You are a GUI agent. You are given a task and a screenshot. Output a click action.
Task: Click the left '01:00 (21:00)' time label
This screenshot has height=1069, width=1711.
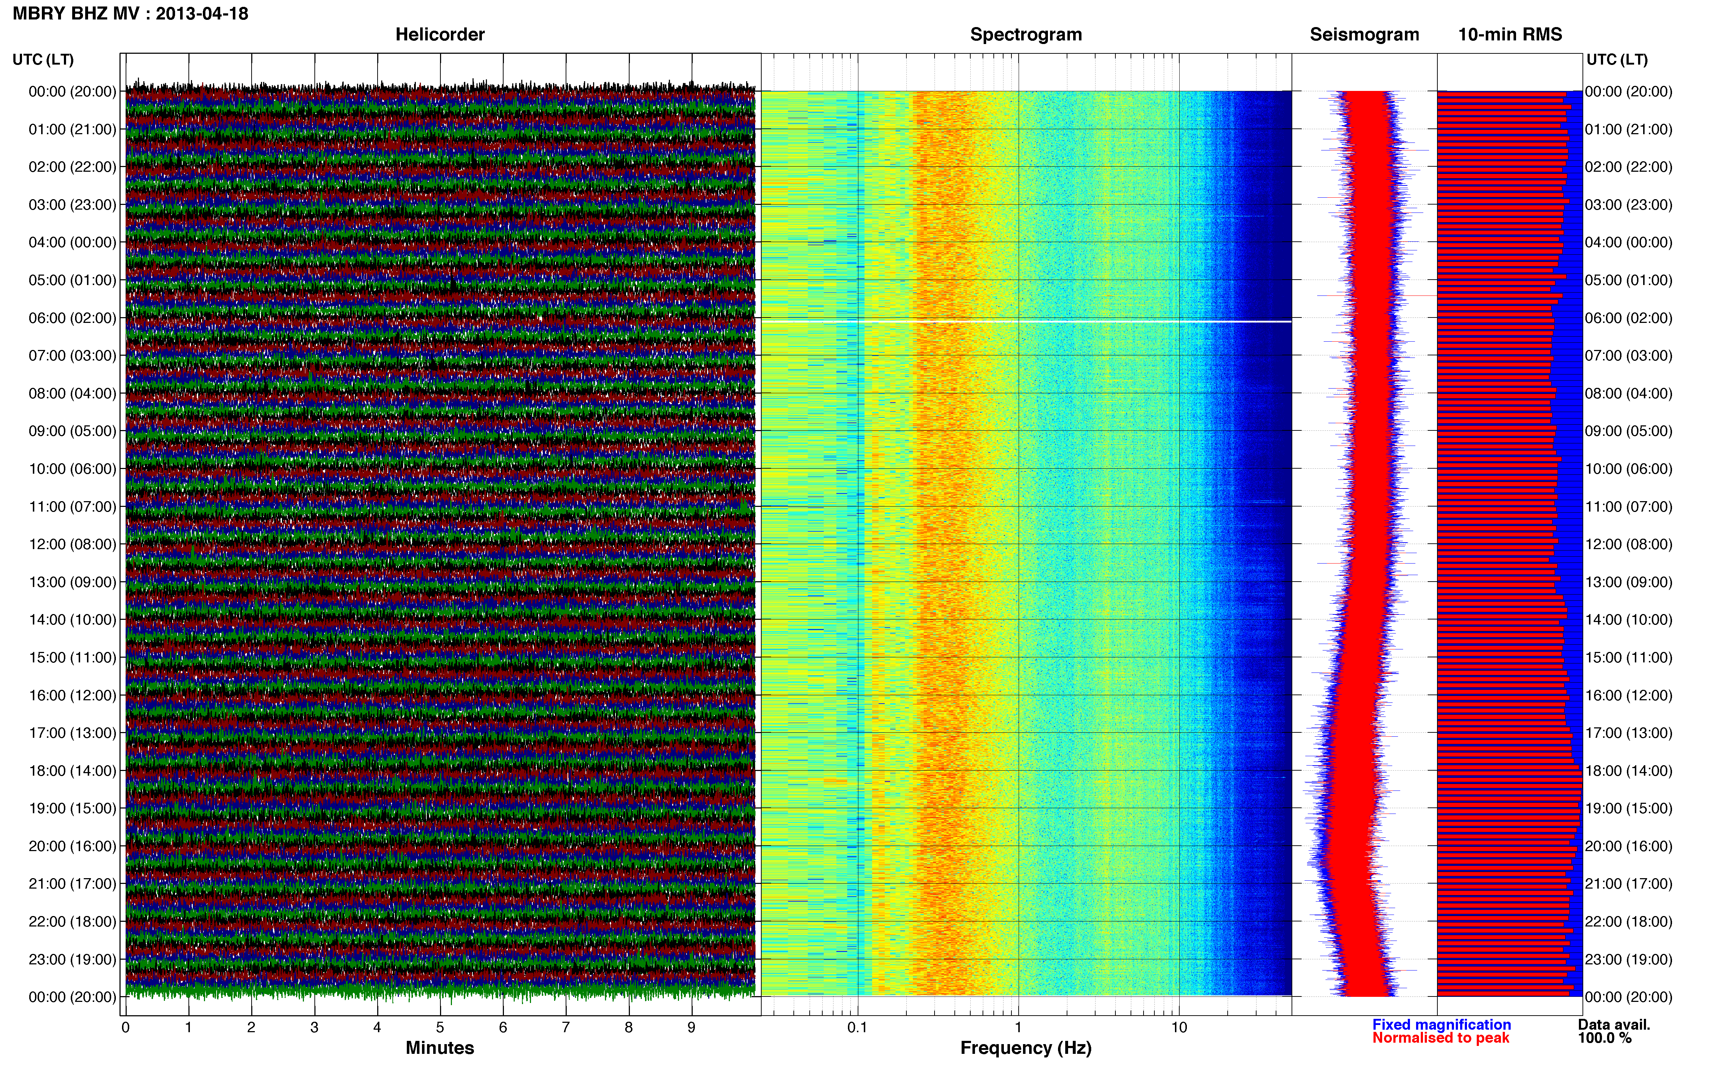click(x=72, y=130)
